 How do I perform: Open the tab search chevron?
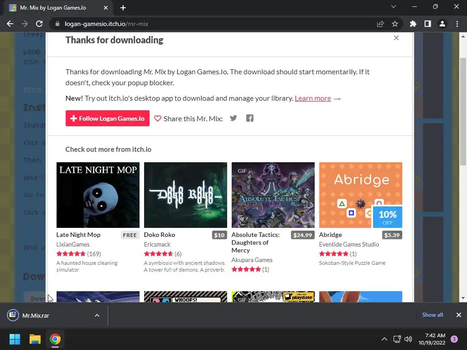tap(394, 6)
